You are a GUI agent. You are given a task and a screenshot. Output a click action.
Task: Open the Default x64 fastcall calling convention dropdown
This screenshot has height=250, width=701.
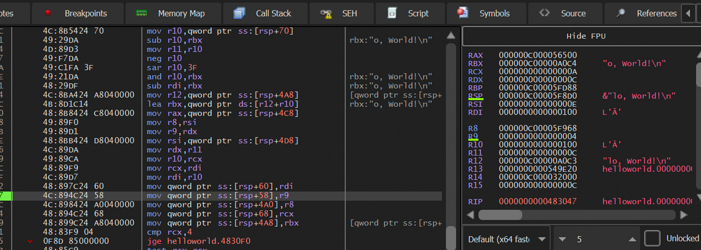[507, 239]
